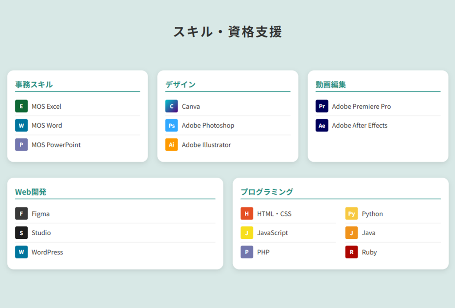Click the 事務スキル category heading
The image size is (455, 308).
34,85
